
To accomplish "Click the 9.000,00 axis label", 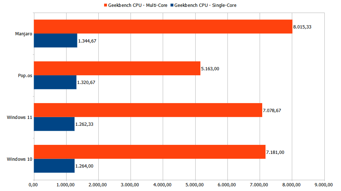I will (x=324, y=185).
